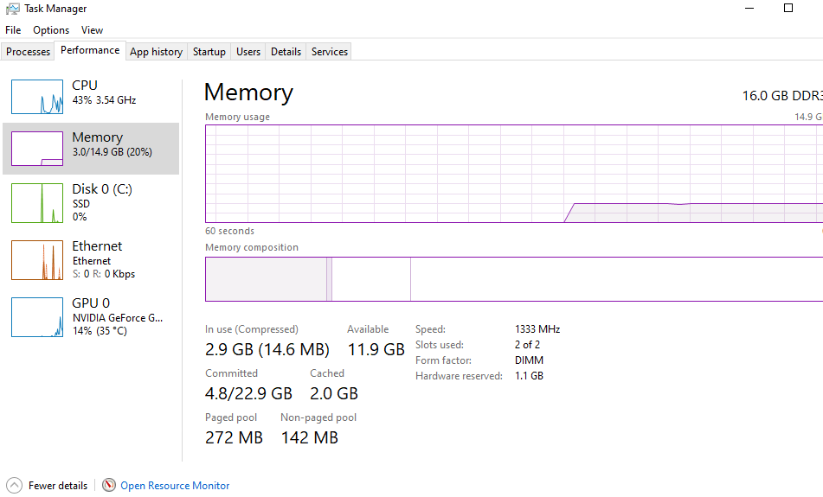Select the CPU mini graph thumbnail

coord(37,97)
